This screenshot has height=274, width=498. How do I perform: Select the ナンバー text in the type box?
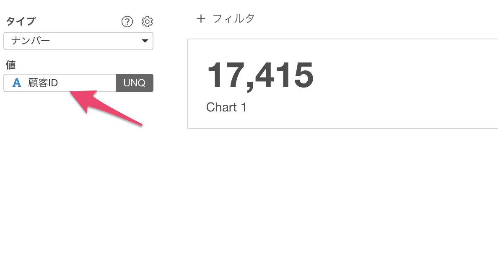pyautogui.click(x=31, y=41)
